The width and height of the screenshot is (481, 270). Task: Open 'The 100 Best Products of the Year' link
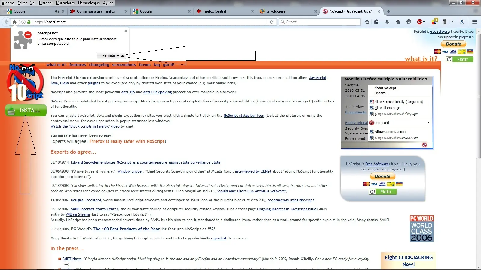point(126,229)
